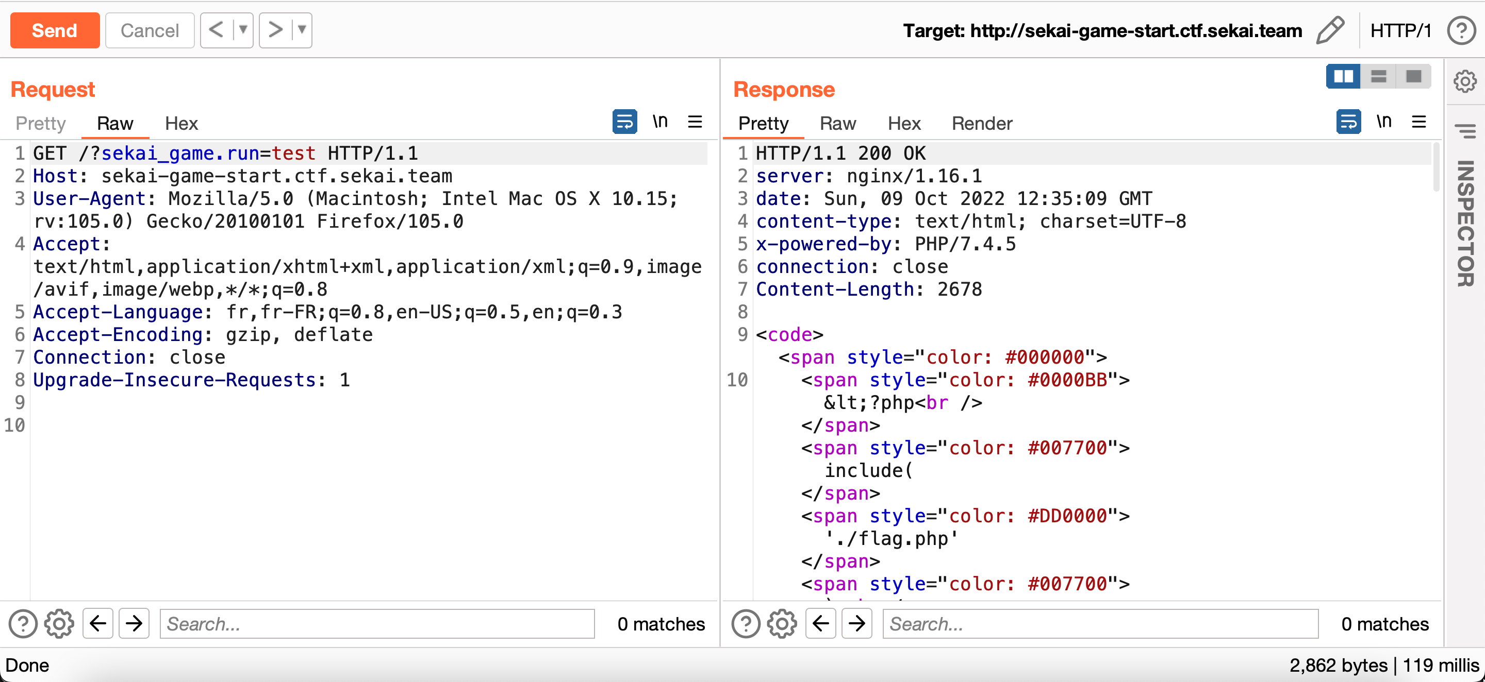Go forward to next request in history
The width and height of the screenshot is (1485, 682).
coord(275,29)
